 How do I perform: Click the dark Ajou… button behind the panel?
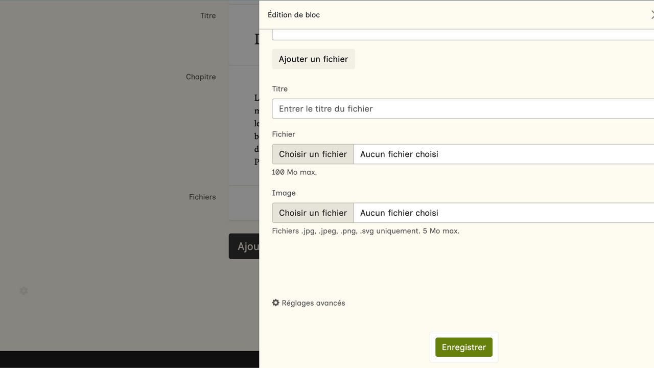(x=244, y=246)
